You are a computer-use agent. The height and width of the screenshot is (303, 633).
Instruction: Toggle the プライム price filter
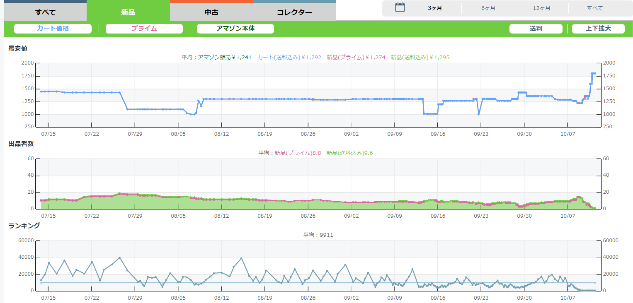pos(144,29)
